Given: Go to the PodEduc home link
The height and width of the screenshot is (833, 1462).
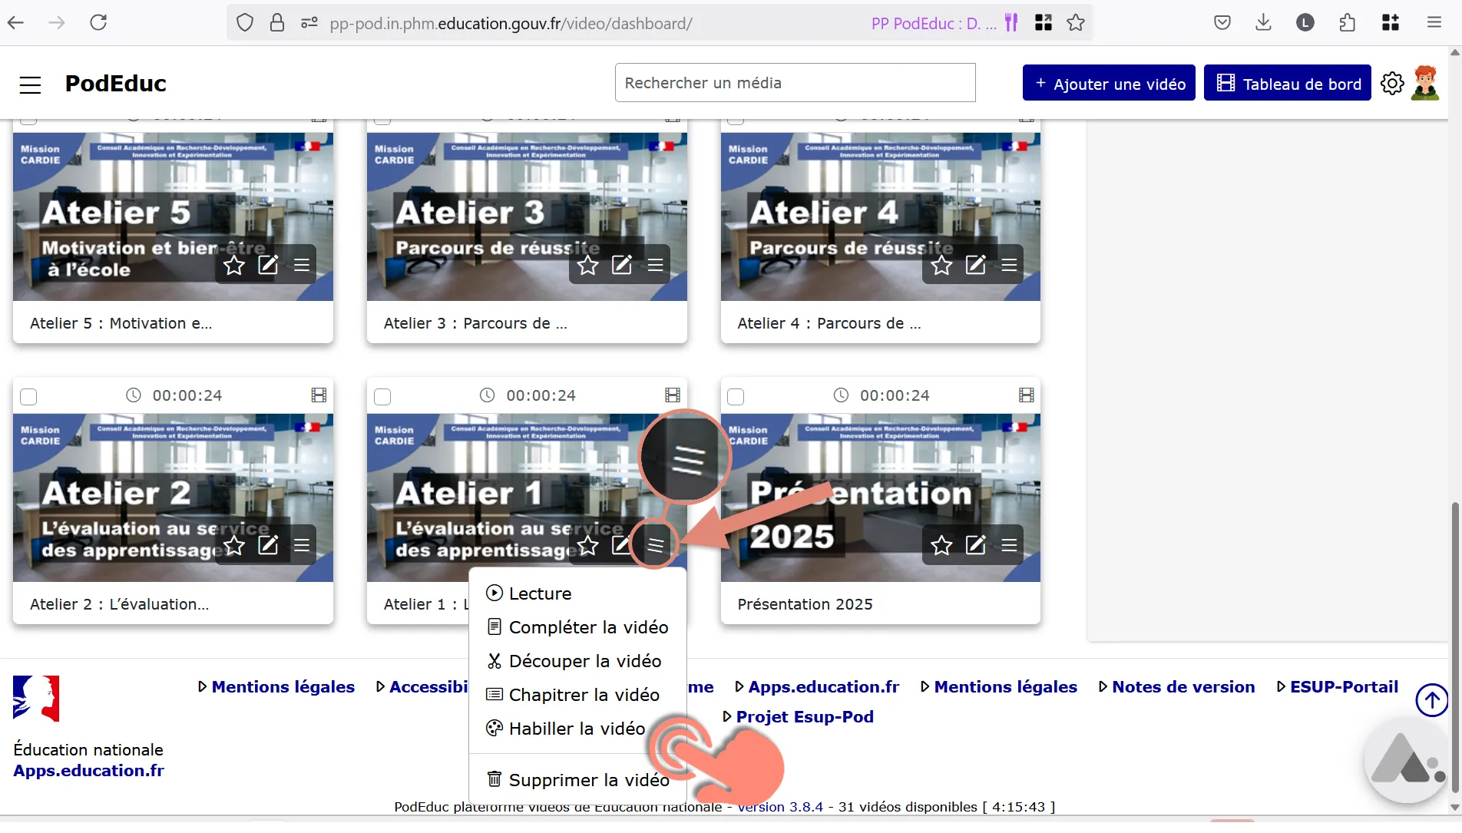Looking at the screenshot, I should pyautogui.click(x=116, y=84).
